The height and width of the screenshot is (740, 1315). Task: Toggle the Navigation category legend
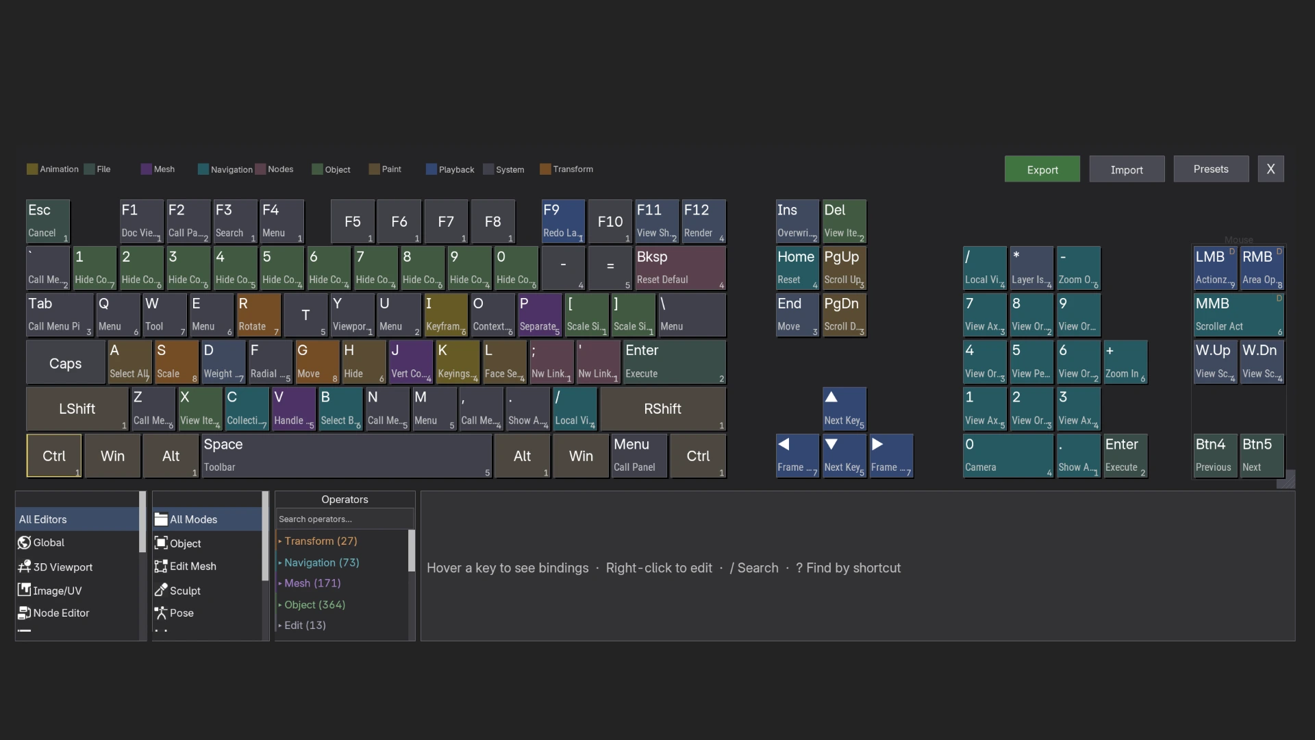pyautogui.click(x=225, y=169)
